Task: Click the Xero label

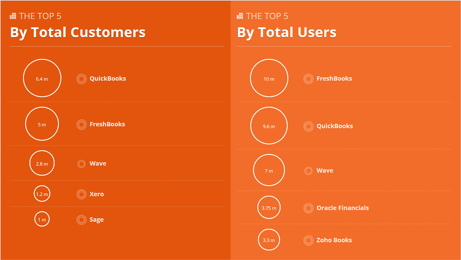Action: coord(97,194)
